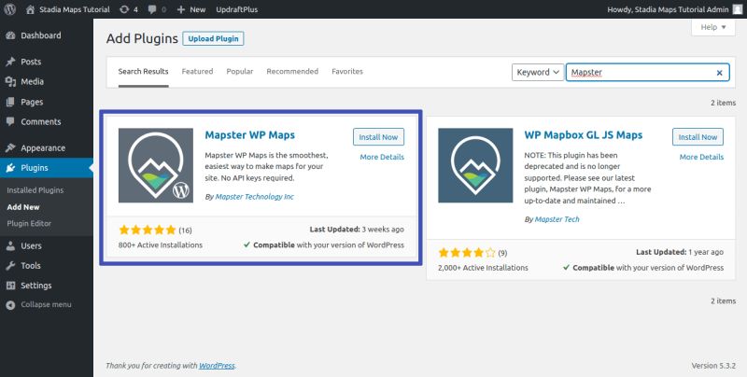
Task: Open Users in the sidebar
Action: coord(46,245)
